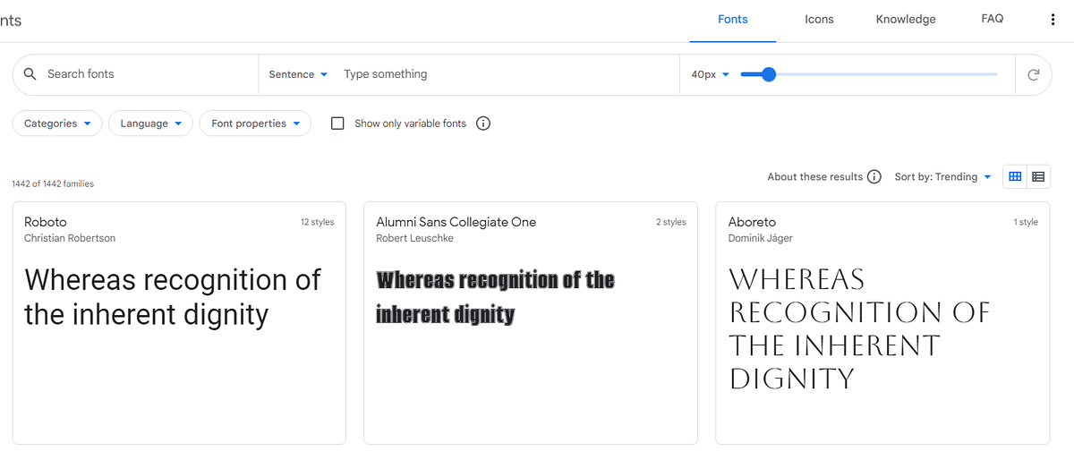Click designer name Christian Robertson
This screenshot has width=1074, height=460.
point(70,238)
